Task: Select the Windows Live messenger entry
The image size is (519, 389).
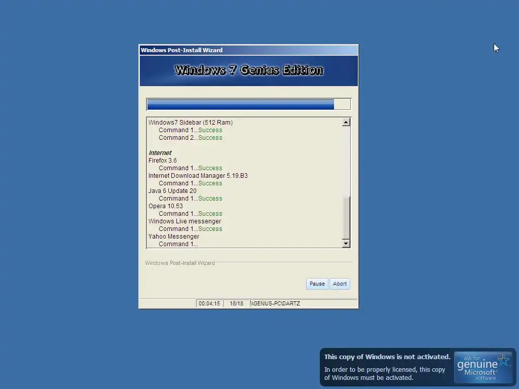Action: [x=184, y=221]
